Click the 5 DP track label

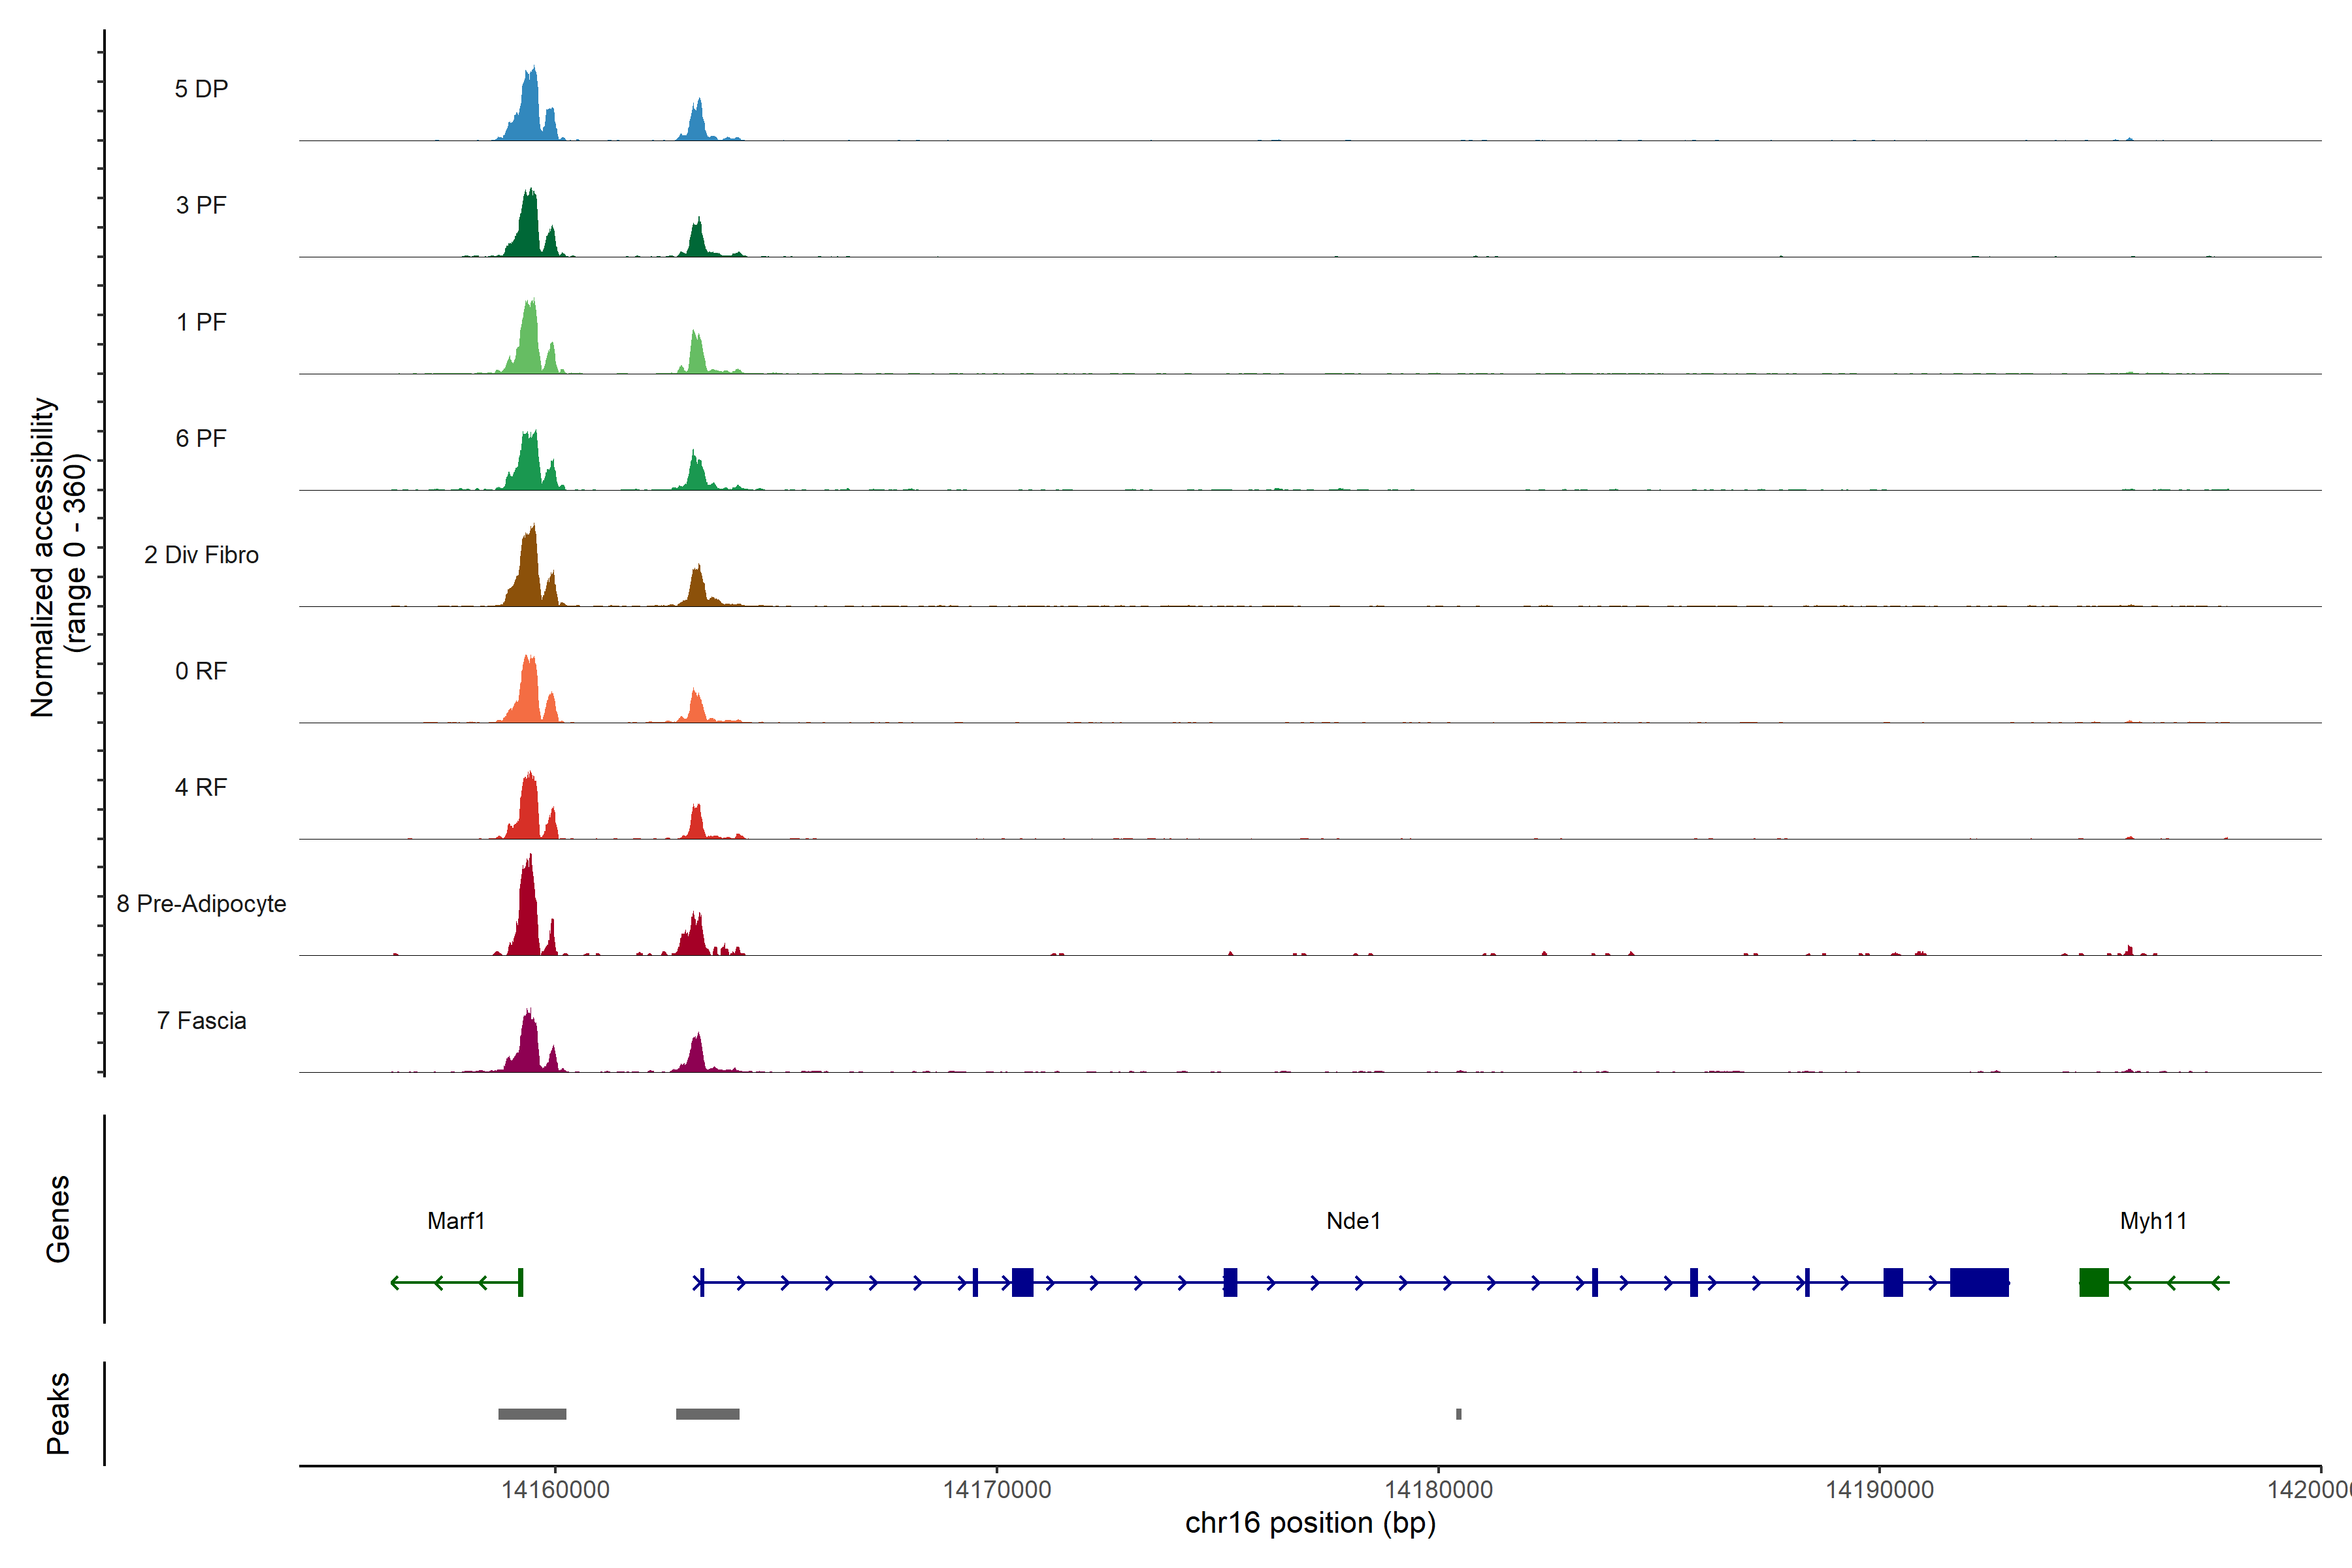201,89
